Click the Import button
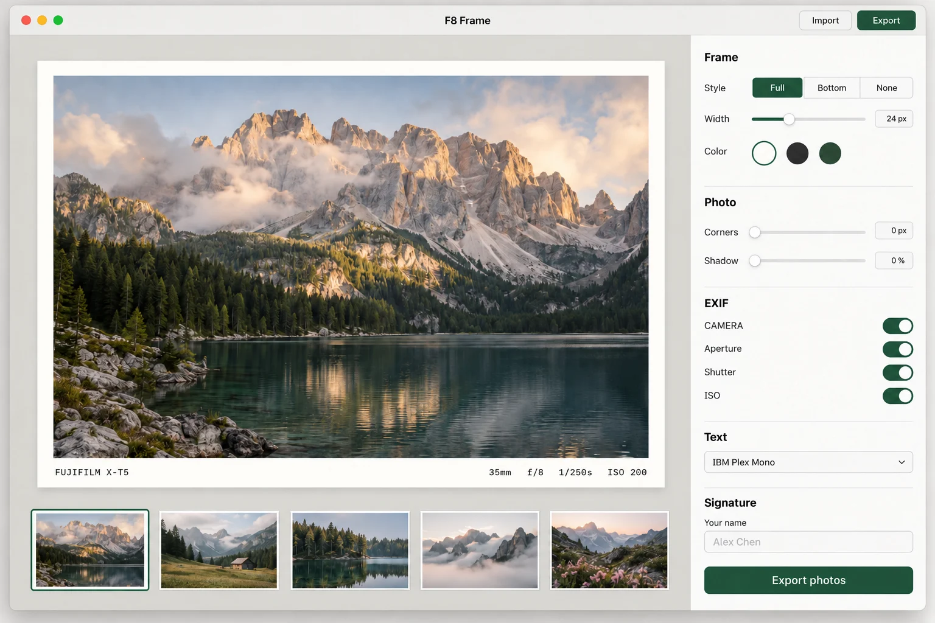 (x=825, y=20)
